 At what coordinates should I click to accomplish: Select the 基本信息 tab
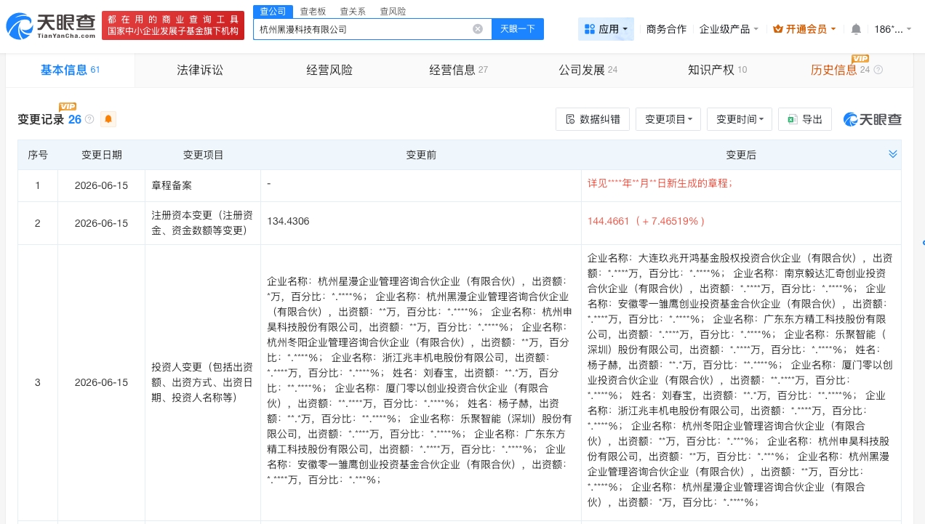click(x=71, y=70)
